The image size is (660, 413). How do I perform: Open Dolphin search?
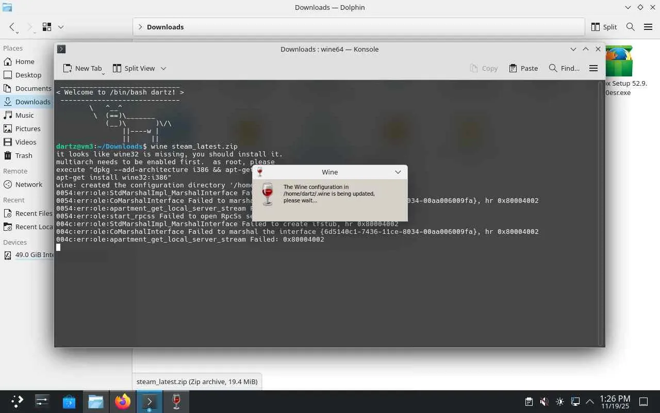[630, 27]
